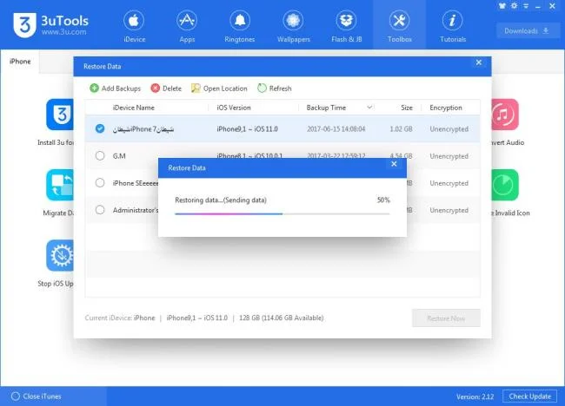Click Refresh in Restore Data toolbar
565x406 pixels.
275,88
